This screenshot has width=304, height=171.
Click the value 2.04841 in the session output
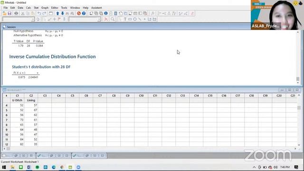click(33, 77)
